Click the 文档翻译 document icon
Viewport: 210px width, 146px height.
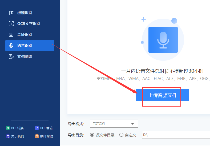tap(11, 56)
